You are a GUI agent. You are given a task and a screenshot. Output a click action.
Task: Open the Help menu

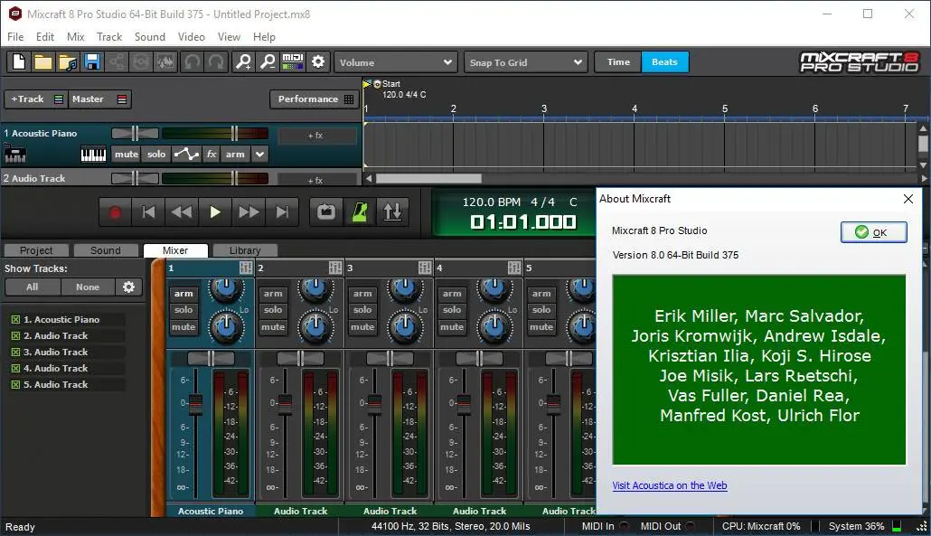click(x=264, y=37)
